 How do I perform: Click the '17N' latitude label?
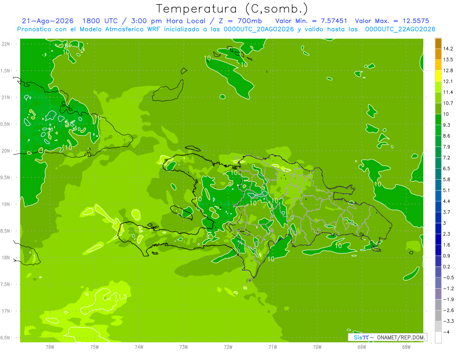point(6,311)
